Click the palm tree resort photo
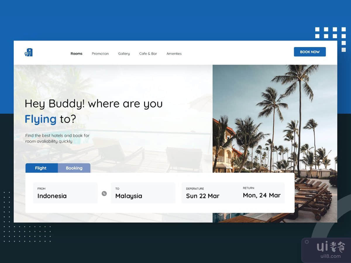 [x=275, y=117]
